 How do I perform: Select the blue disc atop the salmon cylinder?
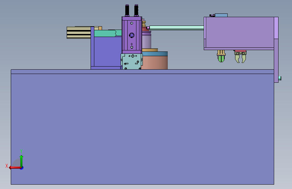pyautogui.click(x=155, y=54)
